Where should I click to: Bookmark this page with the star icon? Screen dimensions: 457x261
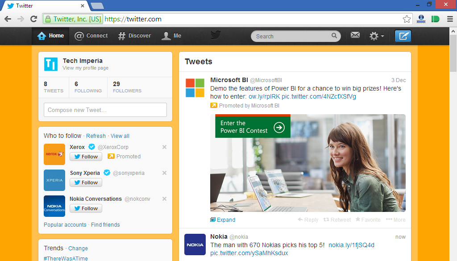407,19
